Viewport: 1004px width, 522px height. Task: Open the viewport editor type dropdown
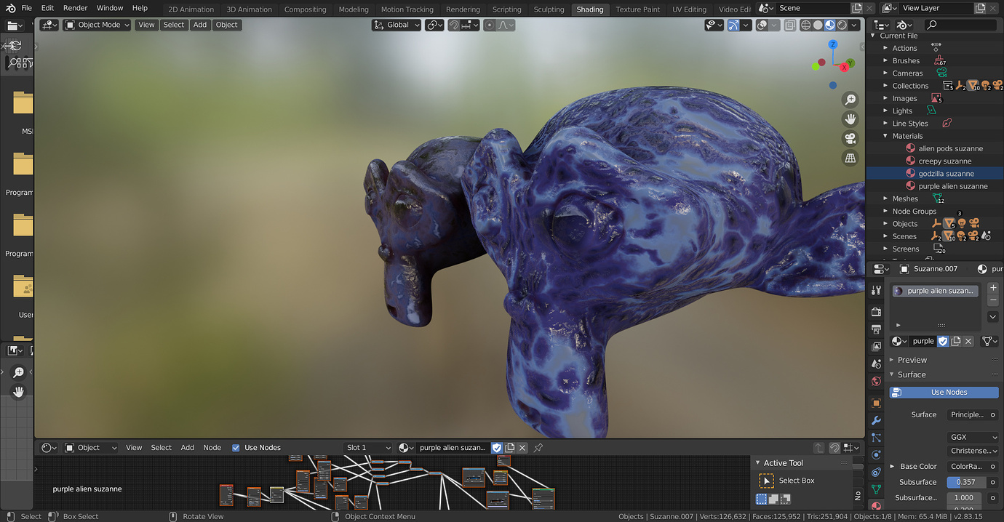pos(49,25)
